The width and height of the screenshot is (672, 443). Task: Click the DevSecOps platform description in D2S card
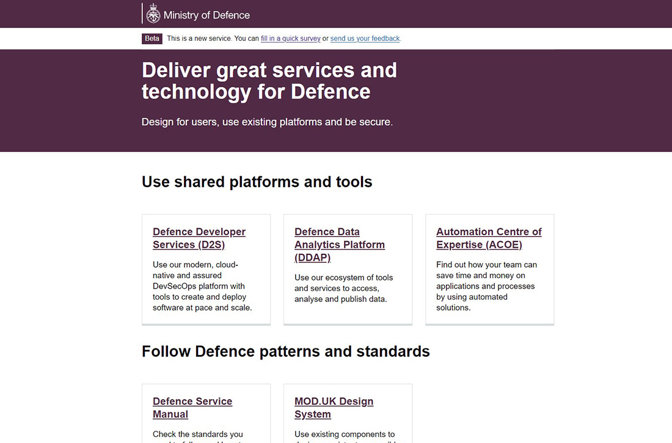coord(202,286)
